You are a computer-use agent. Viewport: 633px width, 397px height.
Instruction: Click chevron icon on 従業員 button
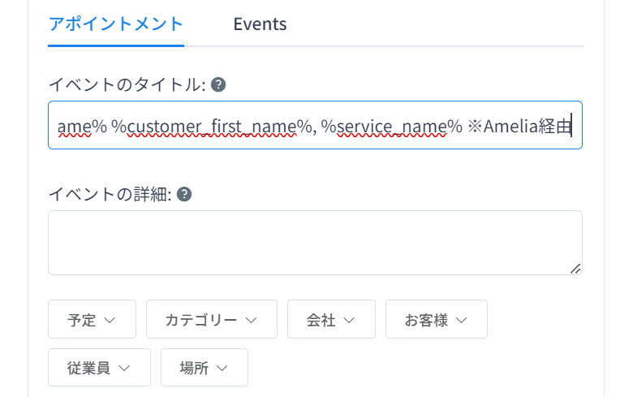(124, 368)
